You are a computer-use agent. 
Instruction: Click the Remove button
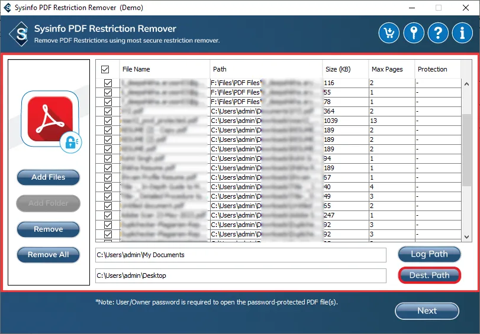click(49, 229)
